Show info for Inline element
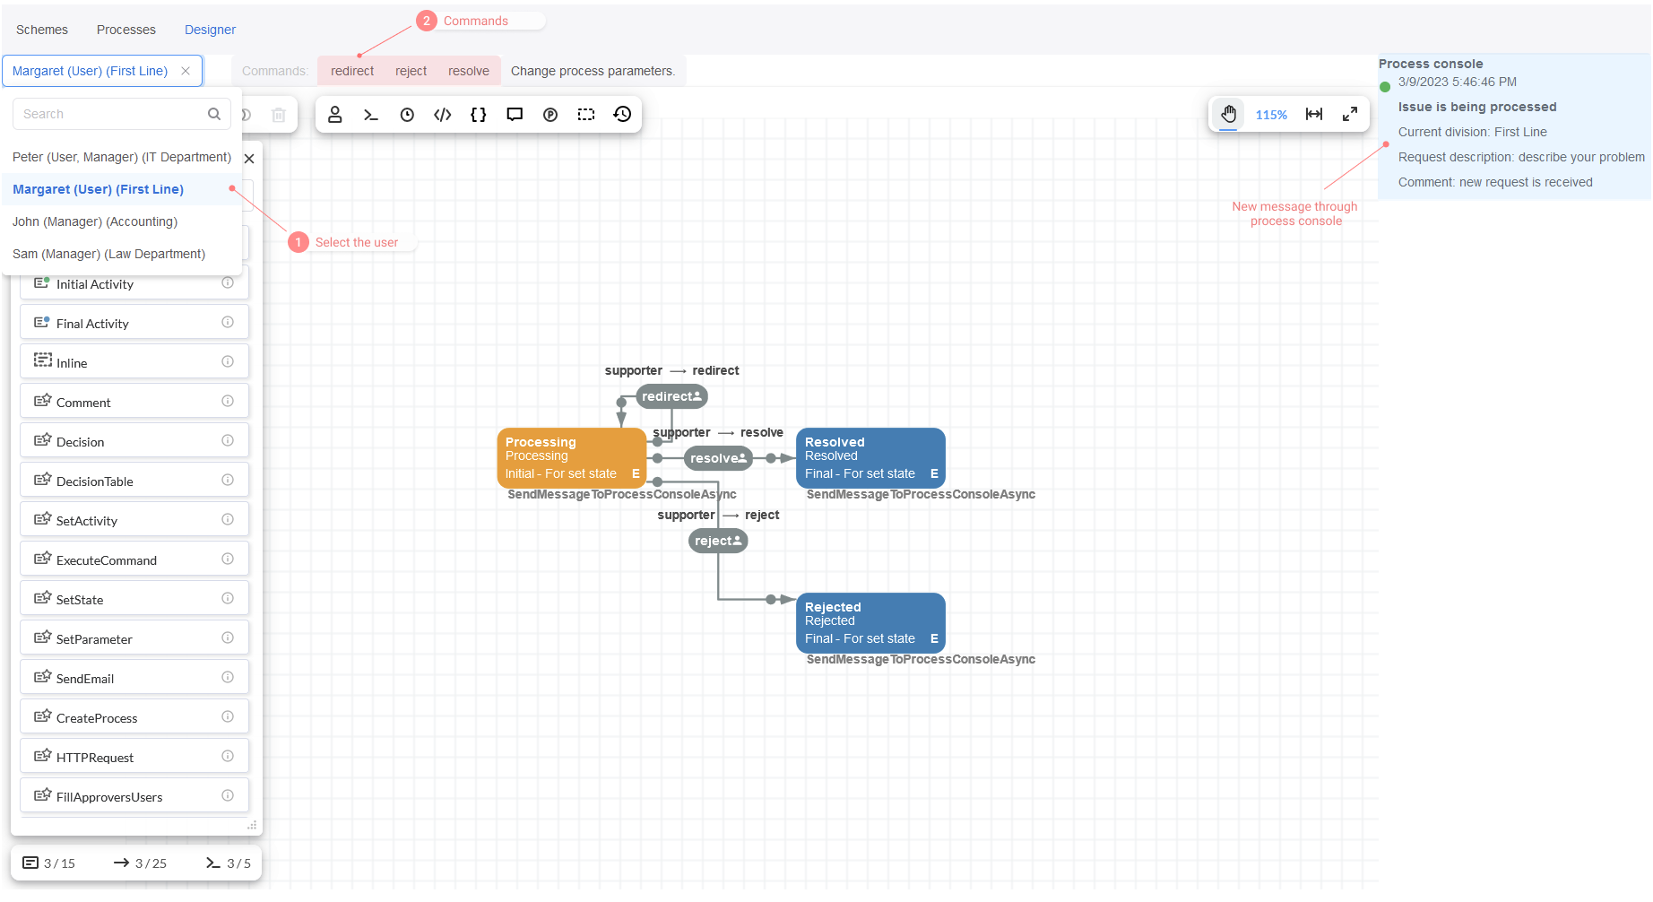This screenshot has width=1653, height=902. [228, 361]
